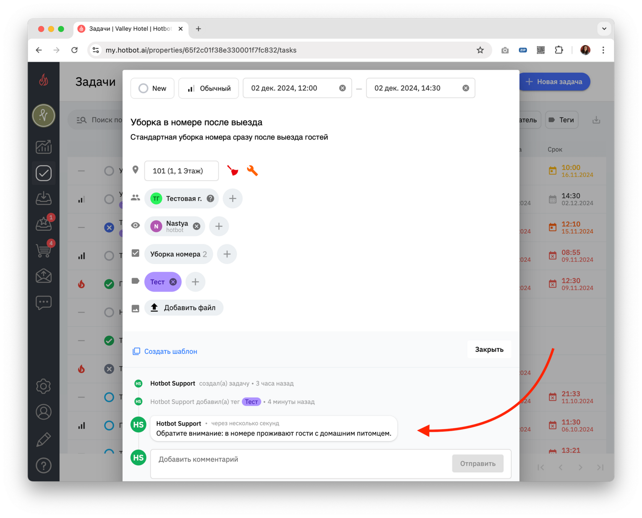Open the tasks checkmark icon in sidebar
Screen dimensions: 642x518
44,173
